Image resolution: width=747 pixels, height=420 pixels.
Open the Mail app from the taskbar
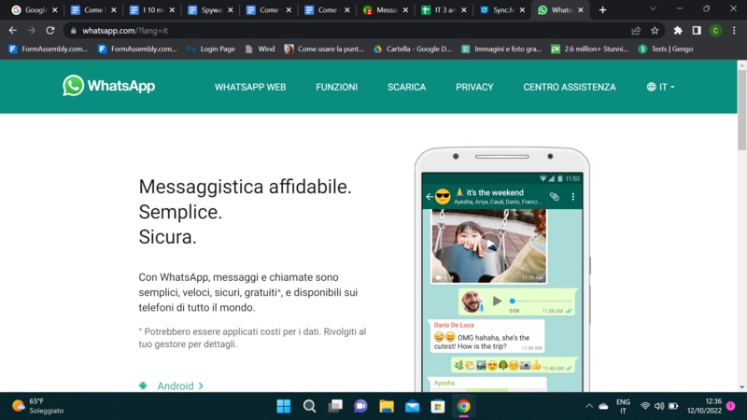[x=412, y=406]
